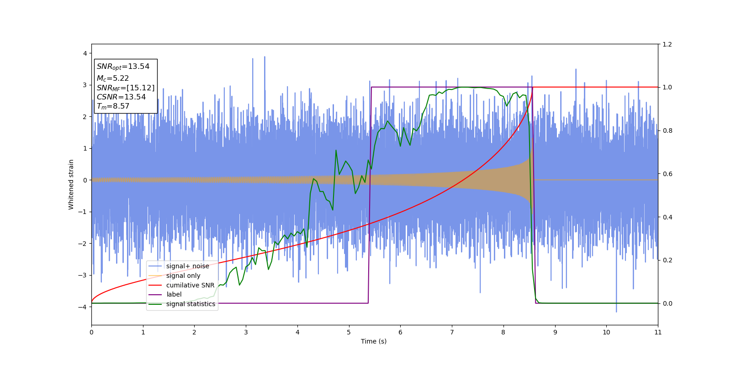Click the CSNR=13.54 annotation text
This screenshot has height=365, width=731.
(121, 97)
